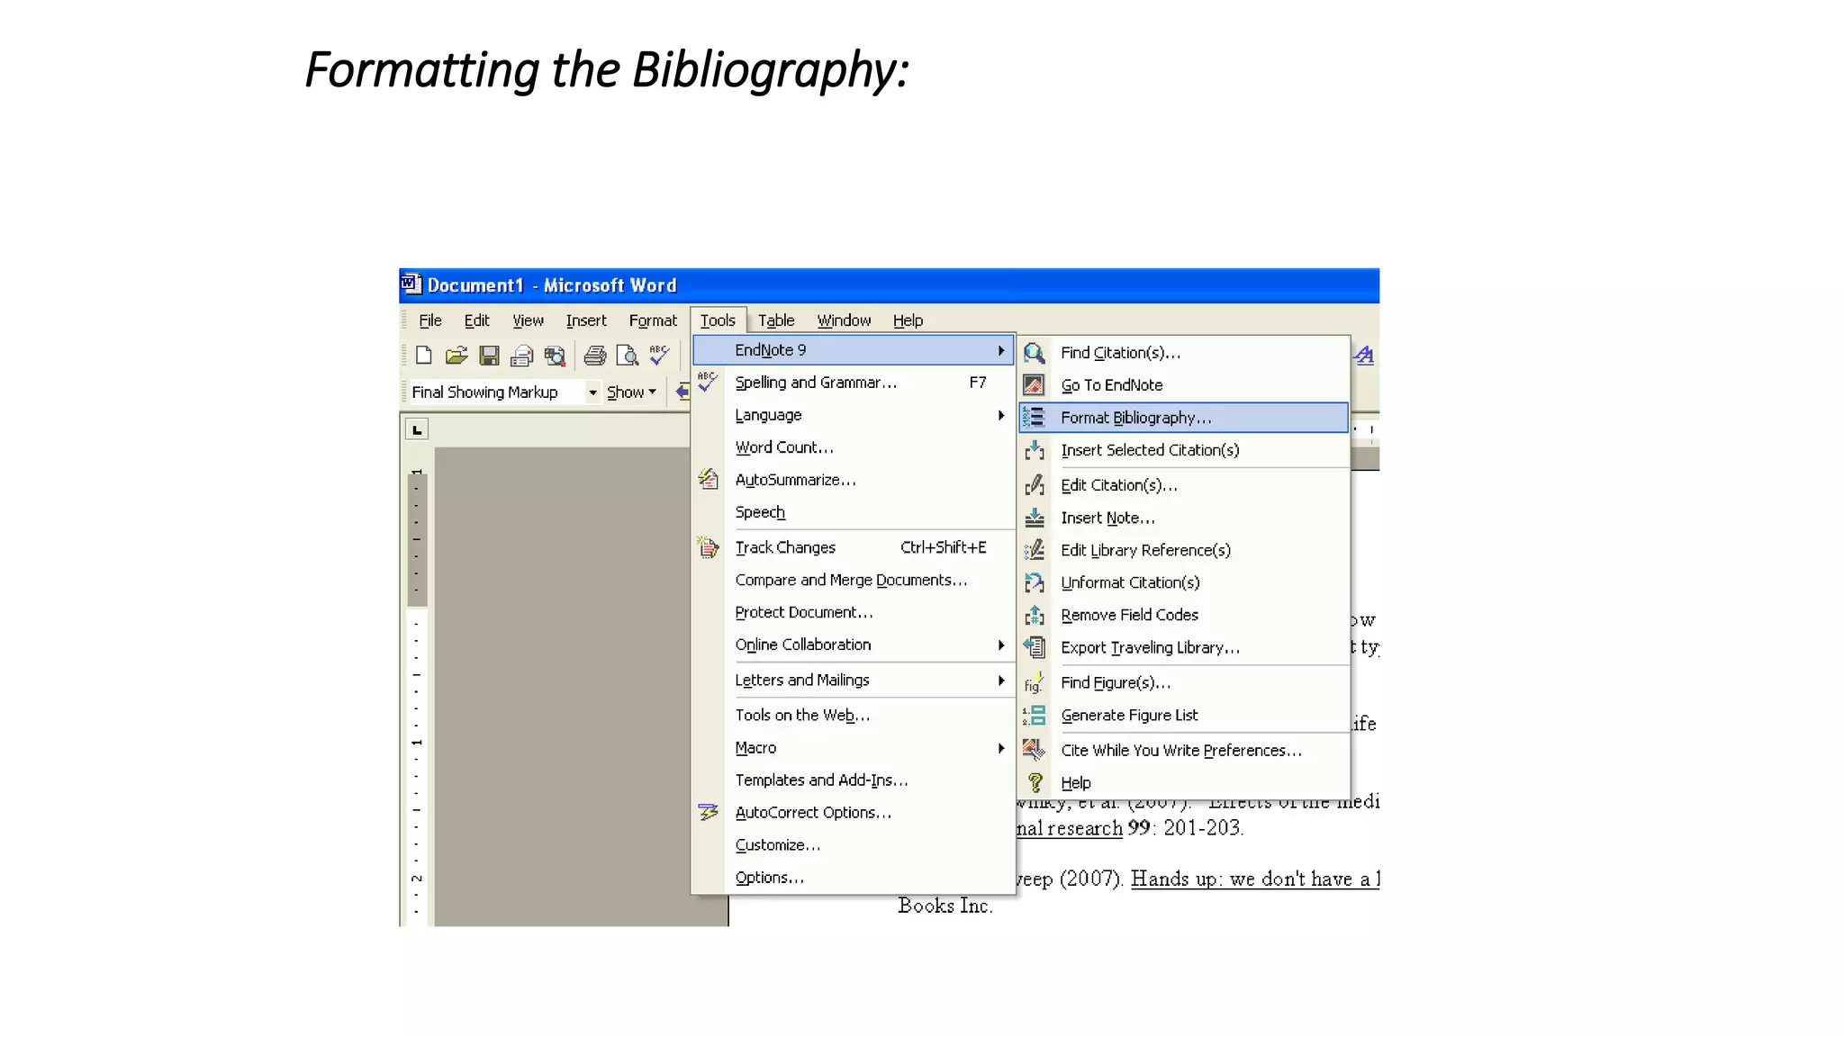Expand the Language submenu arrow
This screenshot has height=1037, width=1844.
click(1001, 415)
